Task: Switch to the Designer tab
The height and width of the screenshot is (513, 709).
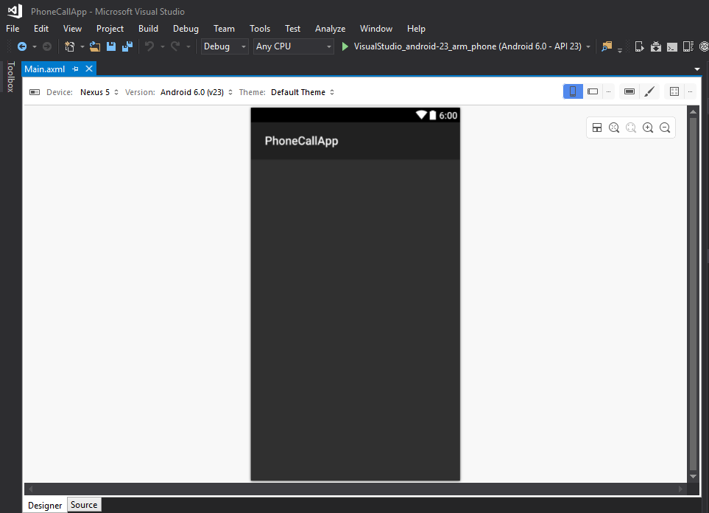Action: (45, 506)
